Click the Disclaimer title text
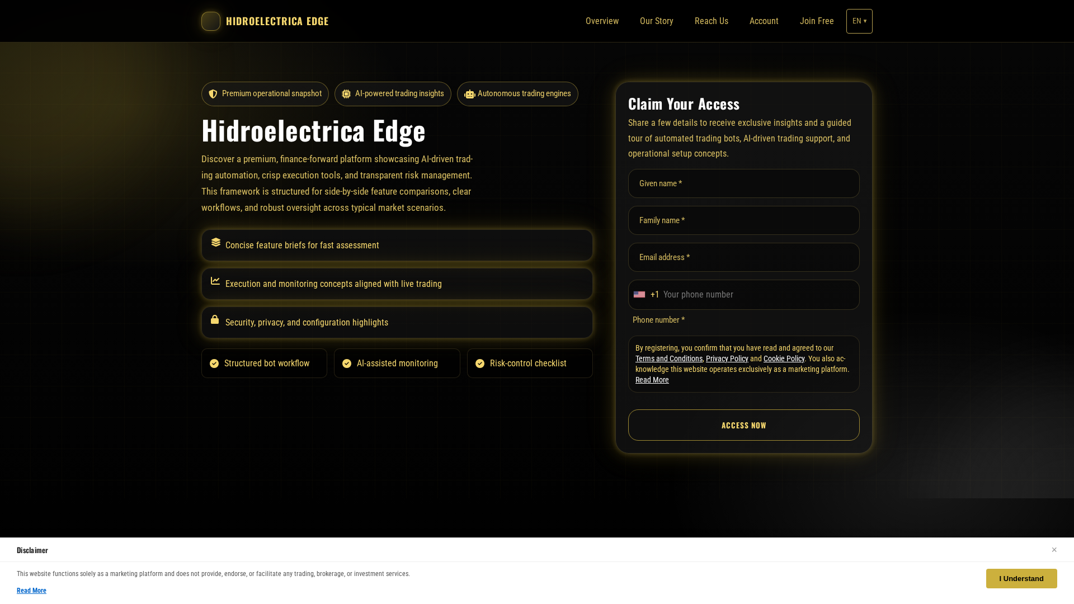The height and width of the screenshot is (604, 1074). [x=32, y=550]
